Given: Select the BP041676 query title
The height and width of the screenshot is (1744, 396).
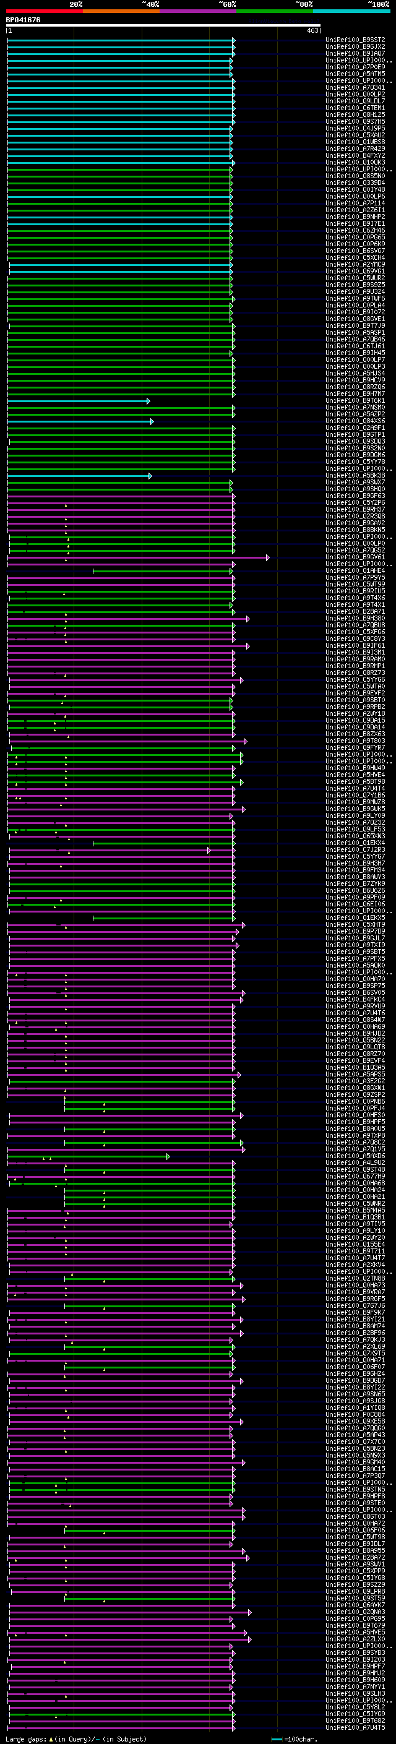Looking at the screenshot, I should pyautogui.click(x=23, y=20).
